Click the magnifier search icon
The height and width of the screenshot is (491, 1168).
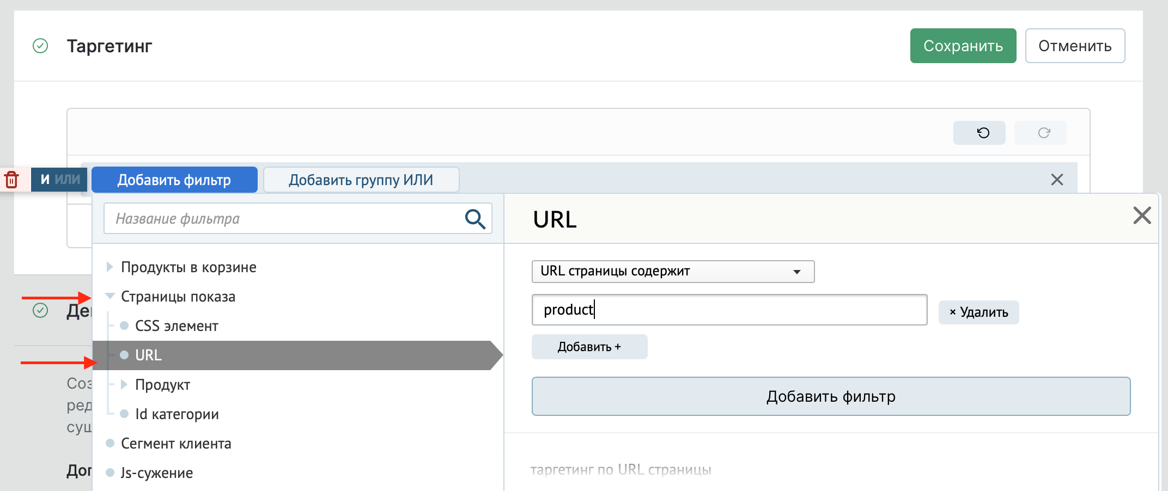pos(474,219)
